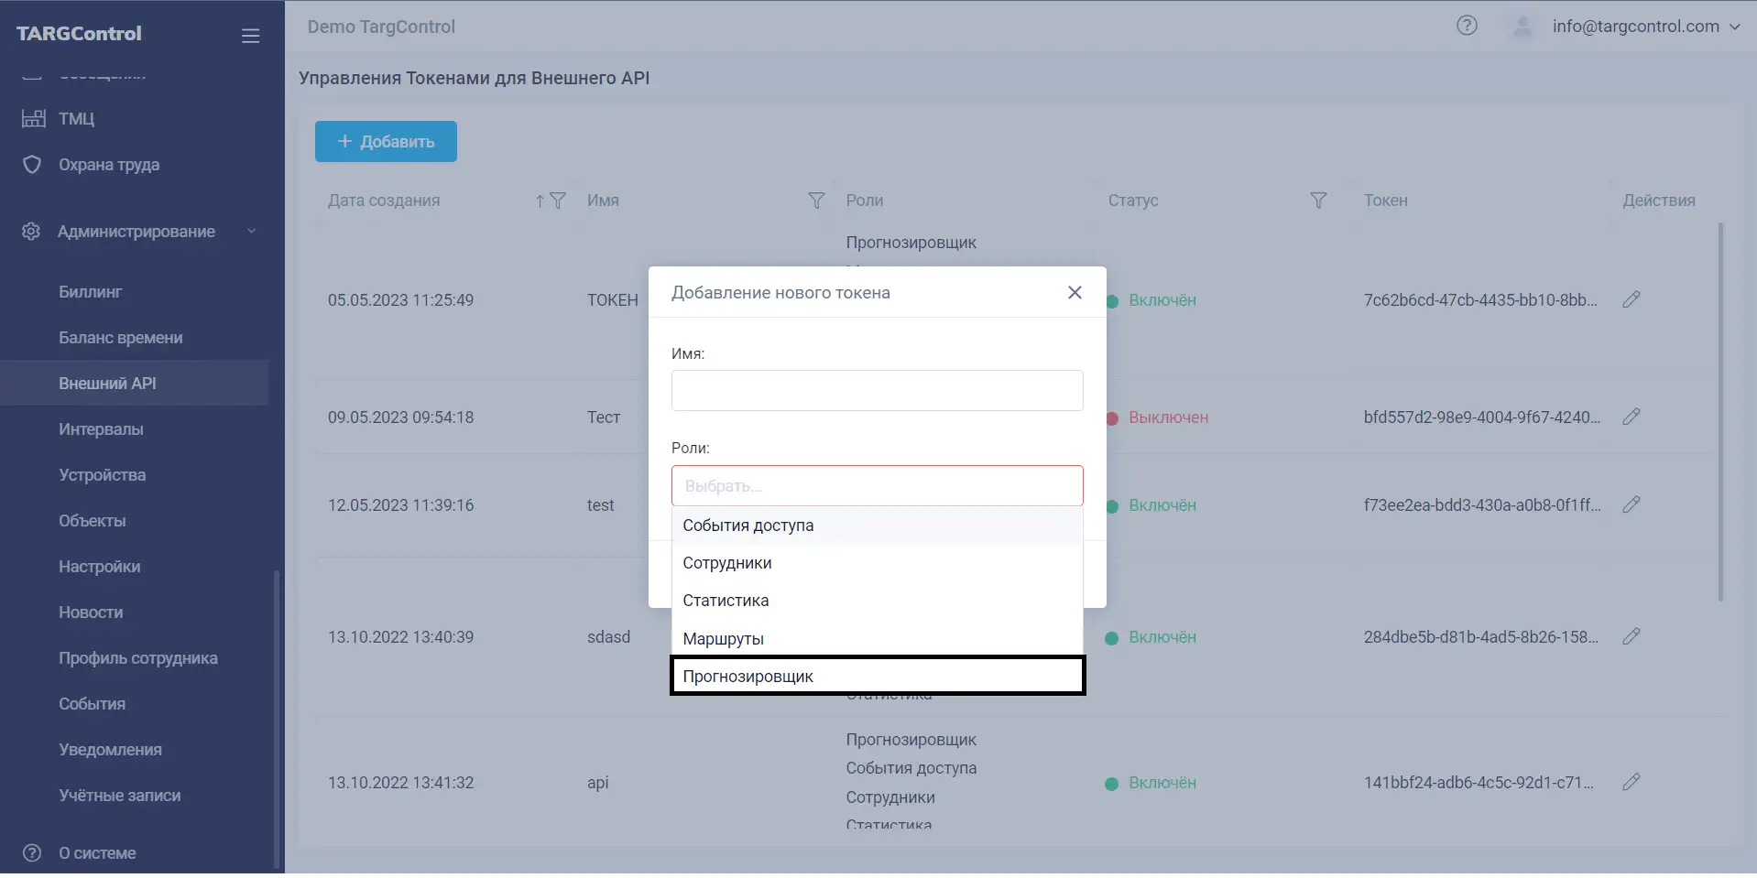Open О системе link at the bottom
The image size is (1757, 878).
tap(97, 852)
